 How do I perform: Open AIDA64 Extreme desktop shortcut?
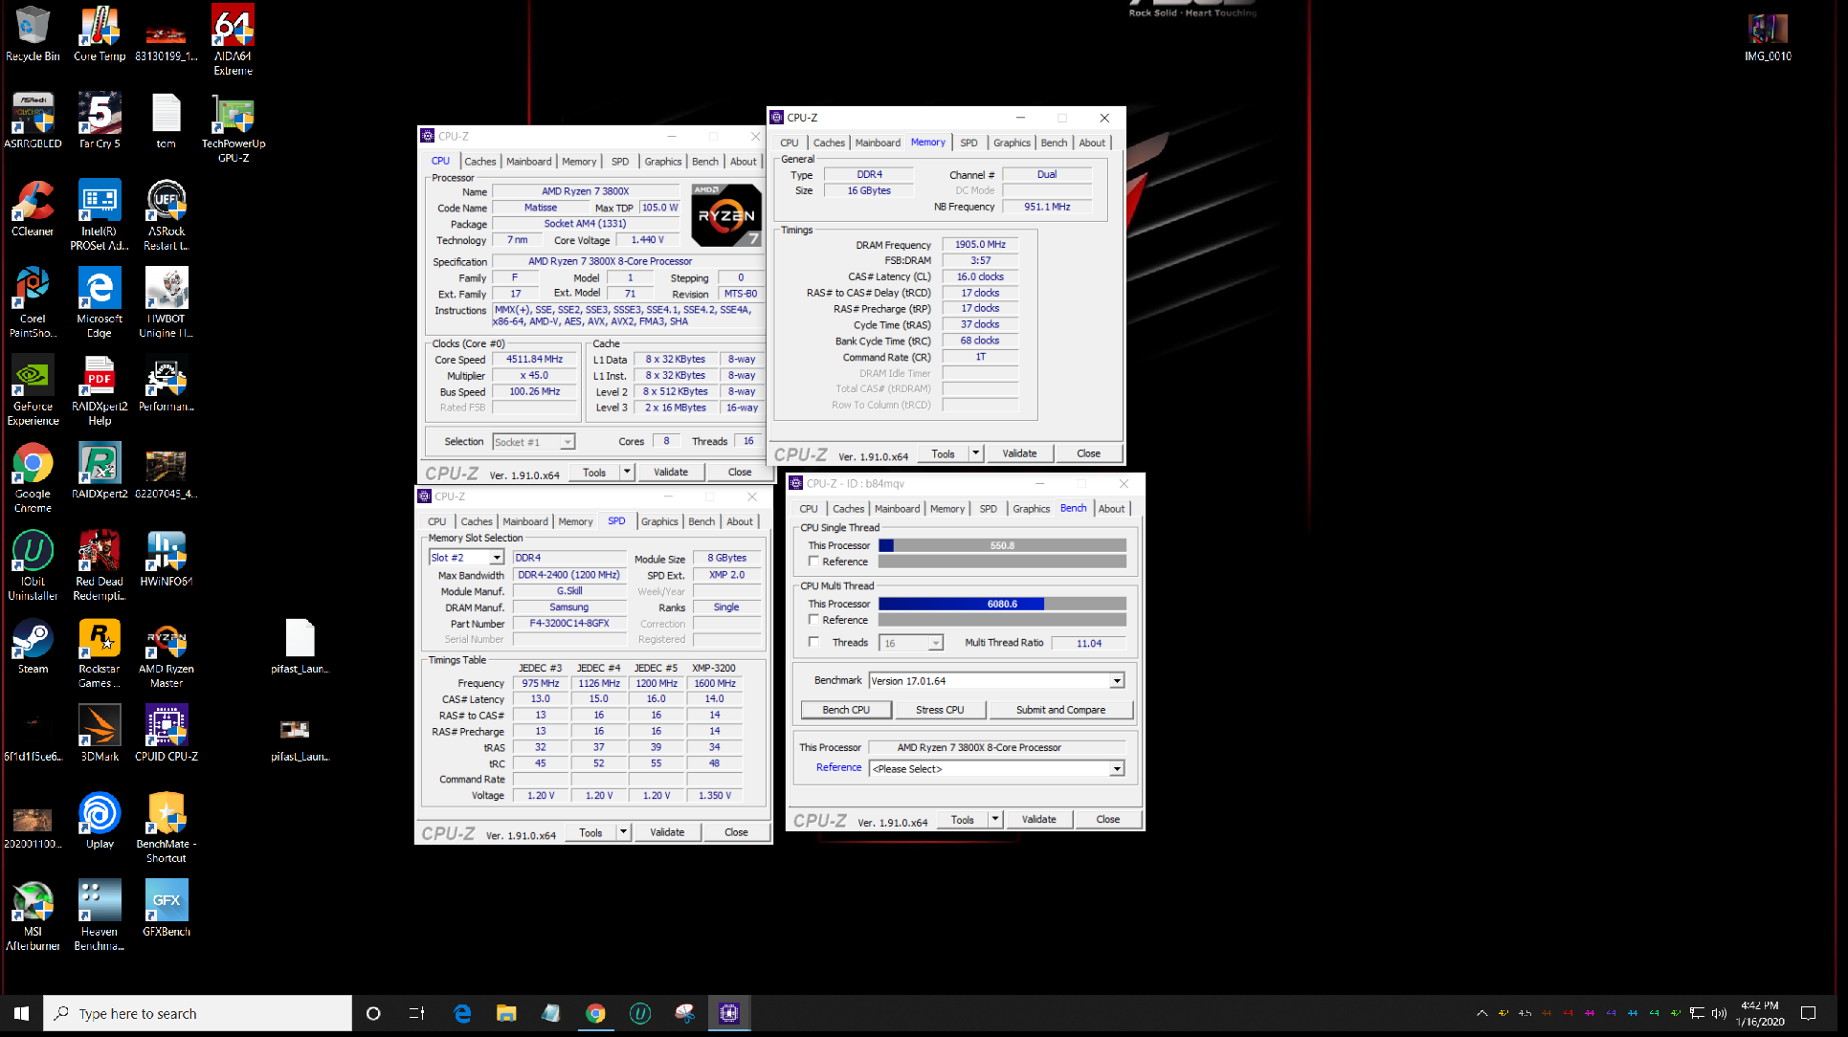[233, 40]
